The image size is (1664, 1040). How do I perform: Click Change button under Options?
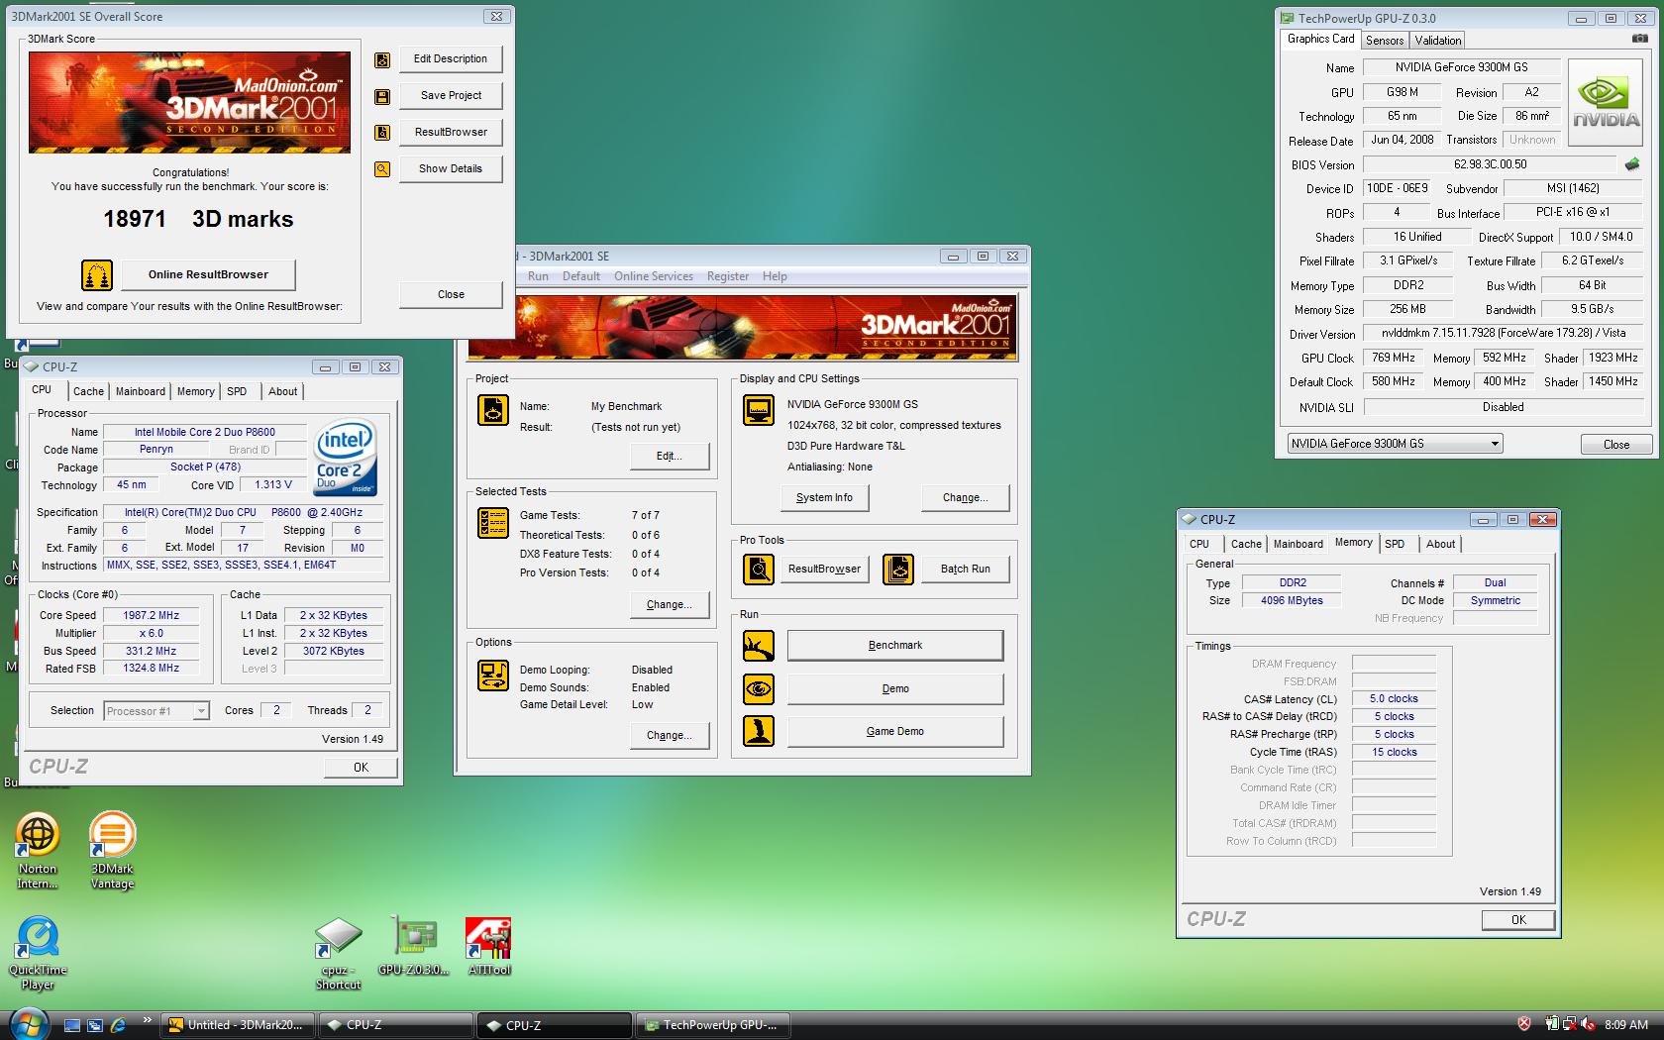(669, 736)
